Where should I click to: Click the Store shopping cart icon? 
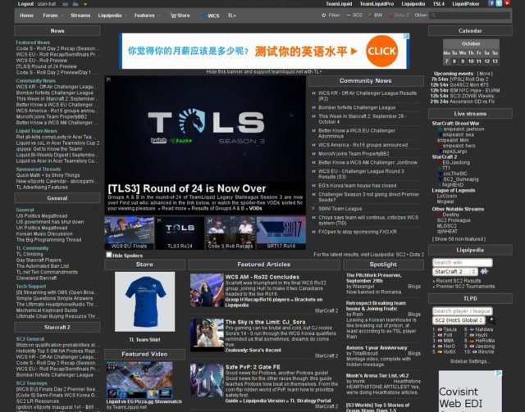[173, 16]
